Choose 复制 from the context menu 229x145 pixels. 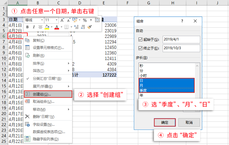(48, 40)
